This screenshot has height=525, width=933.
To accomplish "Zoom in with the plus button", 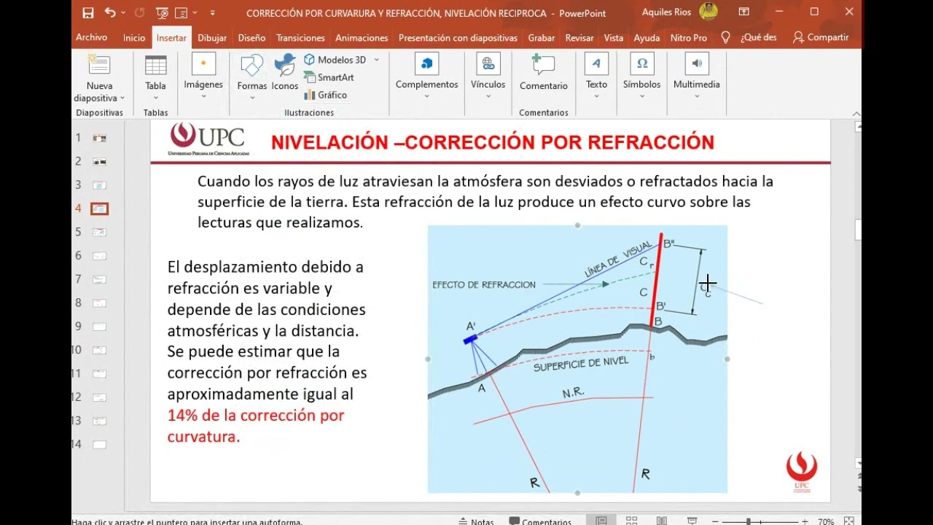I will (x=805, y=521).
